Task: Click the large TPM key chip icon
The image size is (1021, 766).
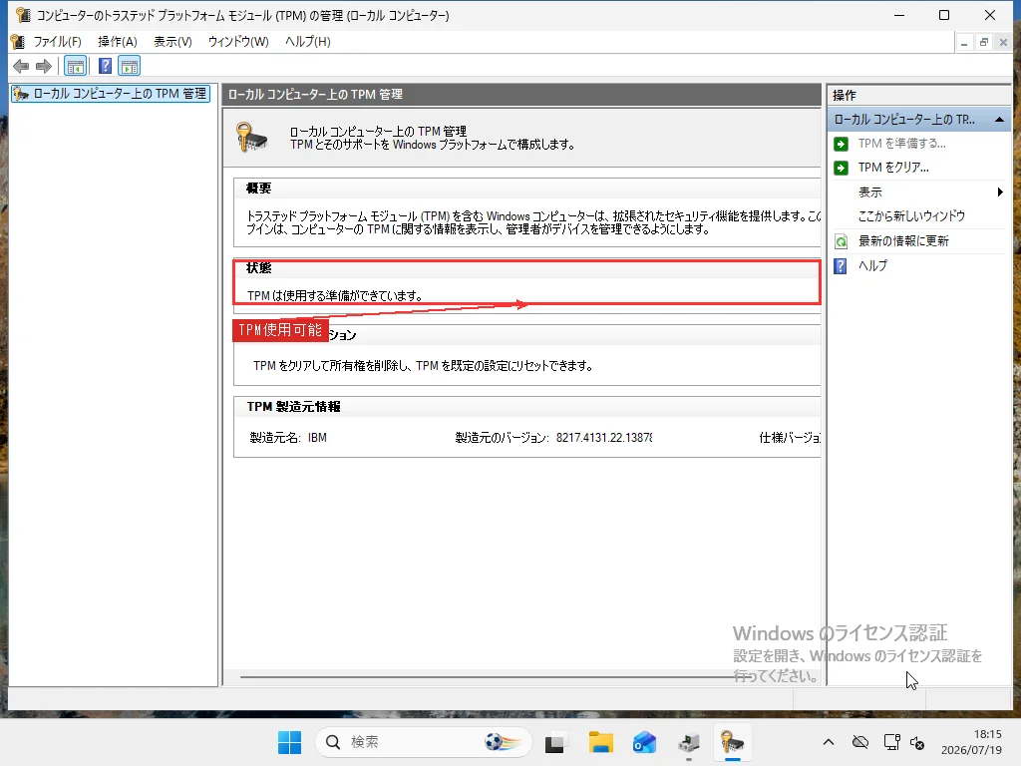Action: [x=251, y=138]
